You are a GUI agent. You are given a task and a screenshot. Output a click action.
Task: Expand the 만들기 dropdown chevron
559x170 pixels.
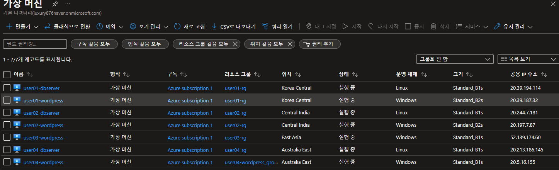pos(36,27)
